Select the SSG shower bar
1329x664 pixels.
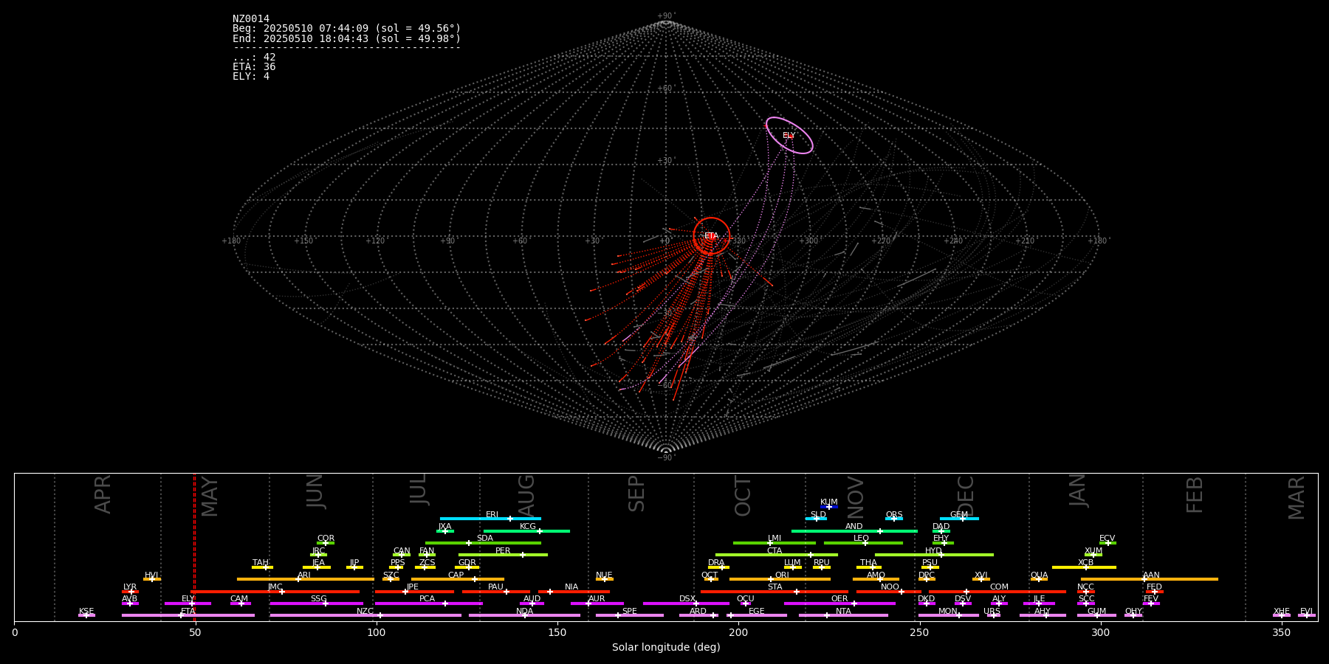click(x=317, y=604)
